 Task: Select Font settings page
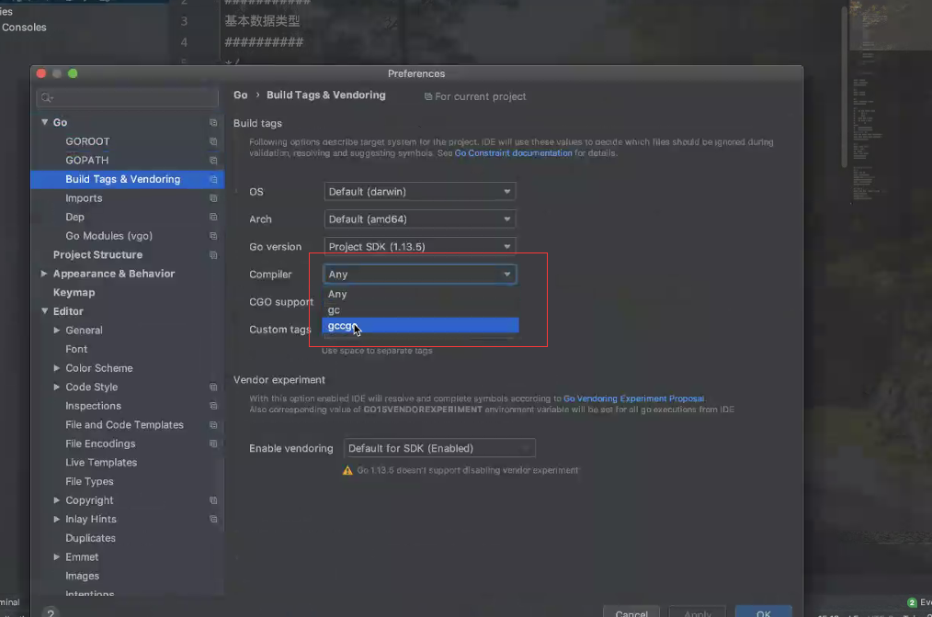[76, 349]
